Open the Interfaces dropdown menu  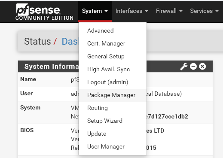click(132, 11)
